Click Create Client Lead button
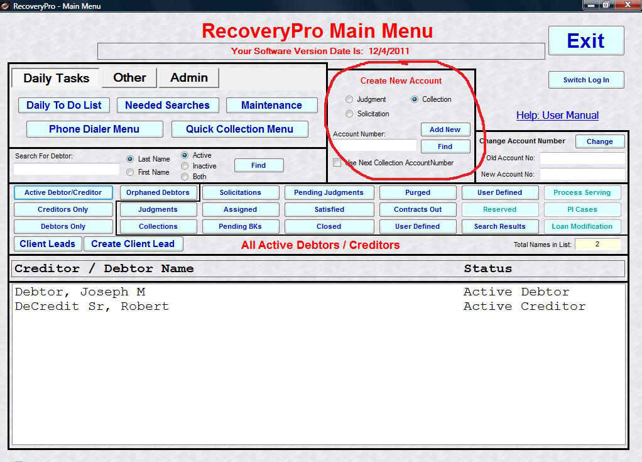The height and width of the screenshot is (462, 642). pos(133,244)
